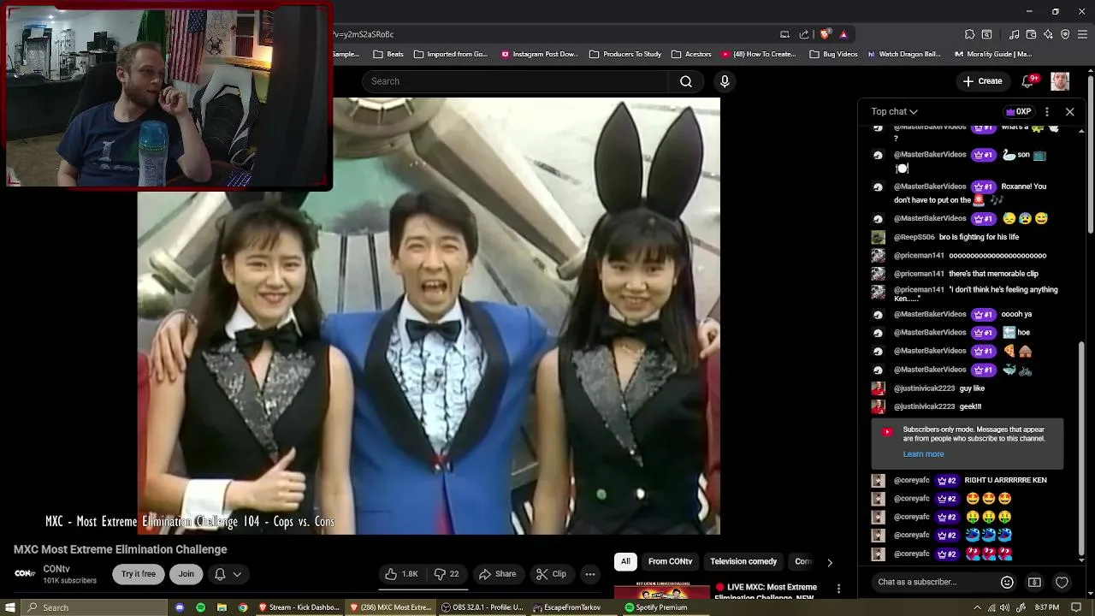The height and width of the screenshot is (616, 1095).
Task: Switch to OBS 32.0.1 taskbar window
Action: [482, 607]
